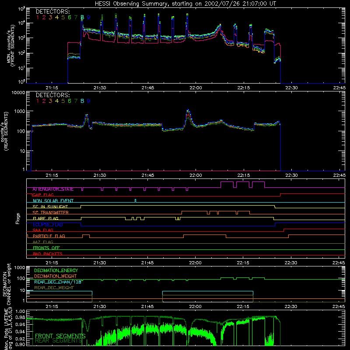Click the PARTICLE_FLAG label
The image size is (350, 350).
pos(49,236)
